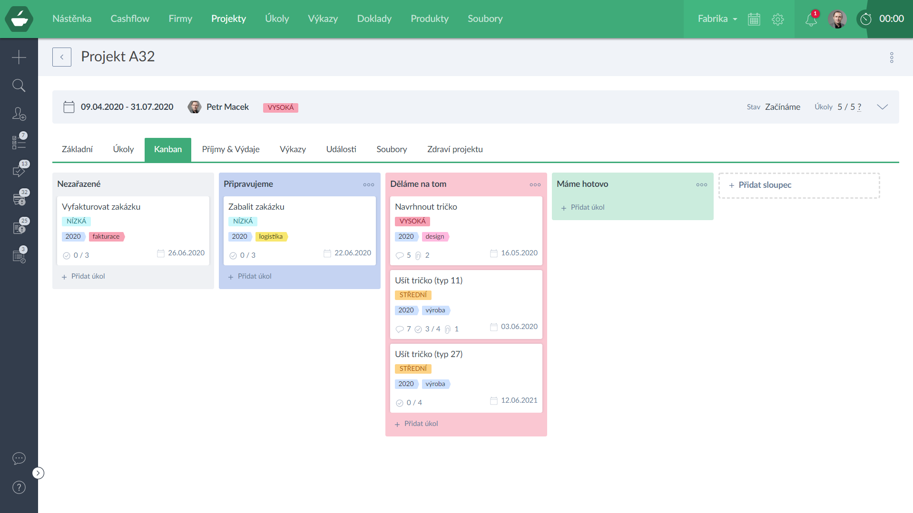Open the settings gear icon

pyautogui.click(x=778, y=19)
